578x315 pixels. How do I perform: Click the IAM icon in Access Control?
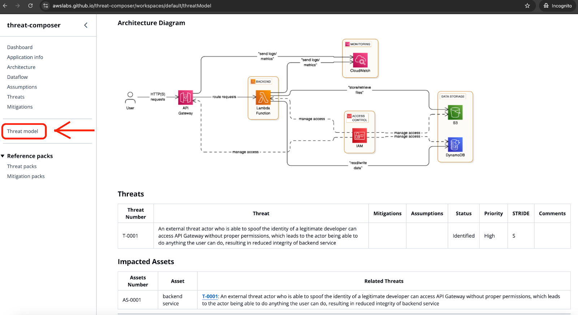click(x=359, y=136)
